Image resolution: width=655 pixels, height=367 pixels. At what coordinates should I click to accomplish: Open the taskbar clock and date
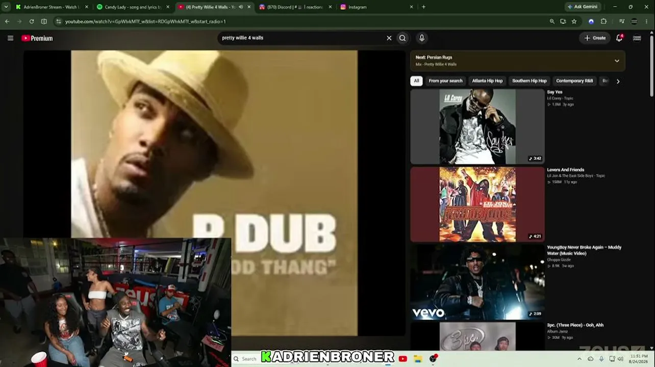639,359
